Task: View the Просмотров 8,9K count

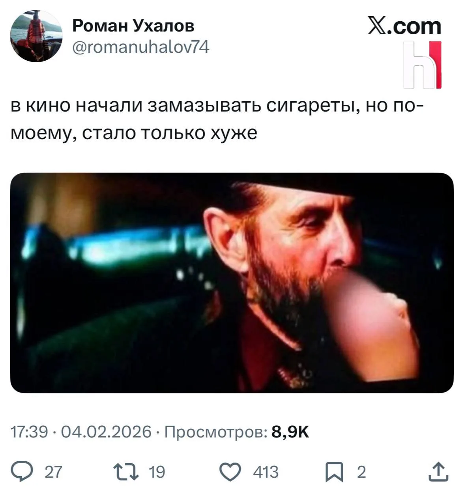Action: [236, 432]
